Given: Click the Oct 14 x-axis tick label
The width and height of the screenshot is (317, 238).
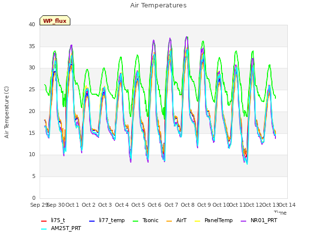Looking at the screenshot, I should click(287, 205).
